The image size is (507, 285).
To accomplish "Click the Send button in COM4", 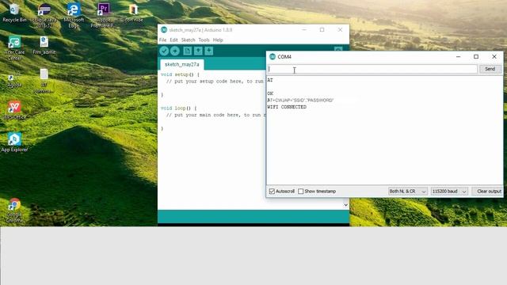I will [490, 69].
